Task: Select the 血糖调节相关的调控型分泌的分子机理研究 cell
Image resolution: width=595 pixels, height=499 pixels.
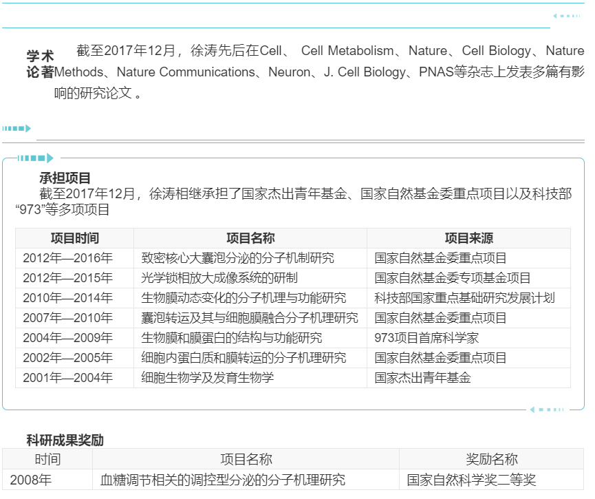Action: click(223, 480)
